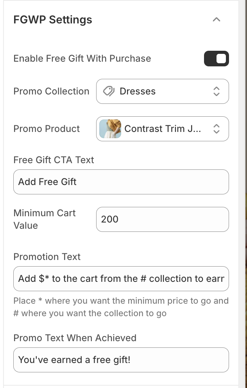Click the up-down arrows in Promo Collection selector
This screenshot has width=247, height=388.
(x=217, y=91)
